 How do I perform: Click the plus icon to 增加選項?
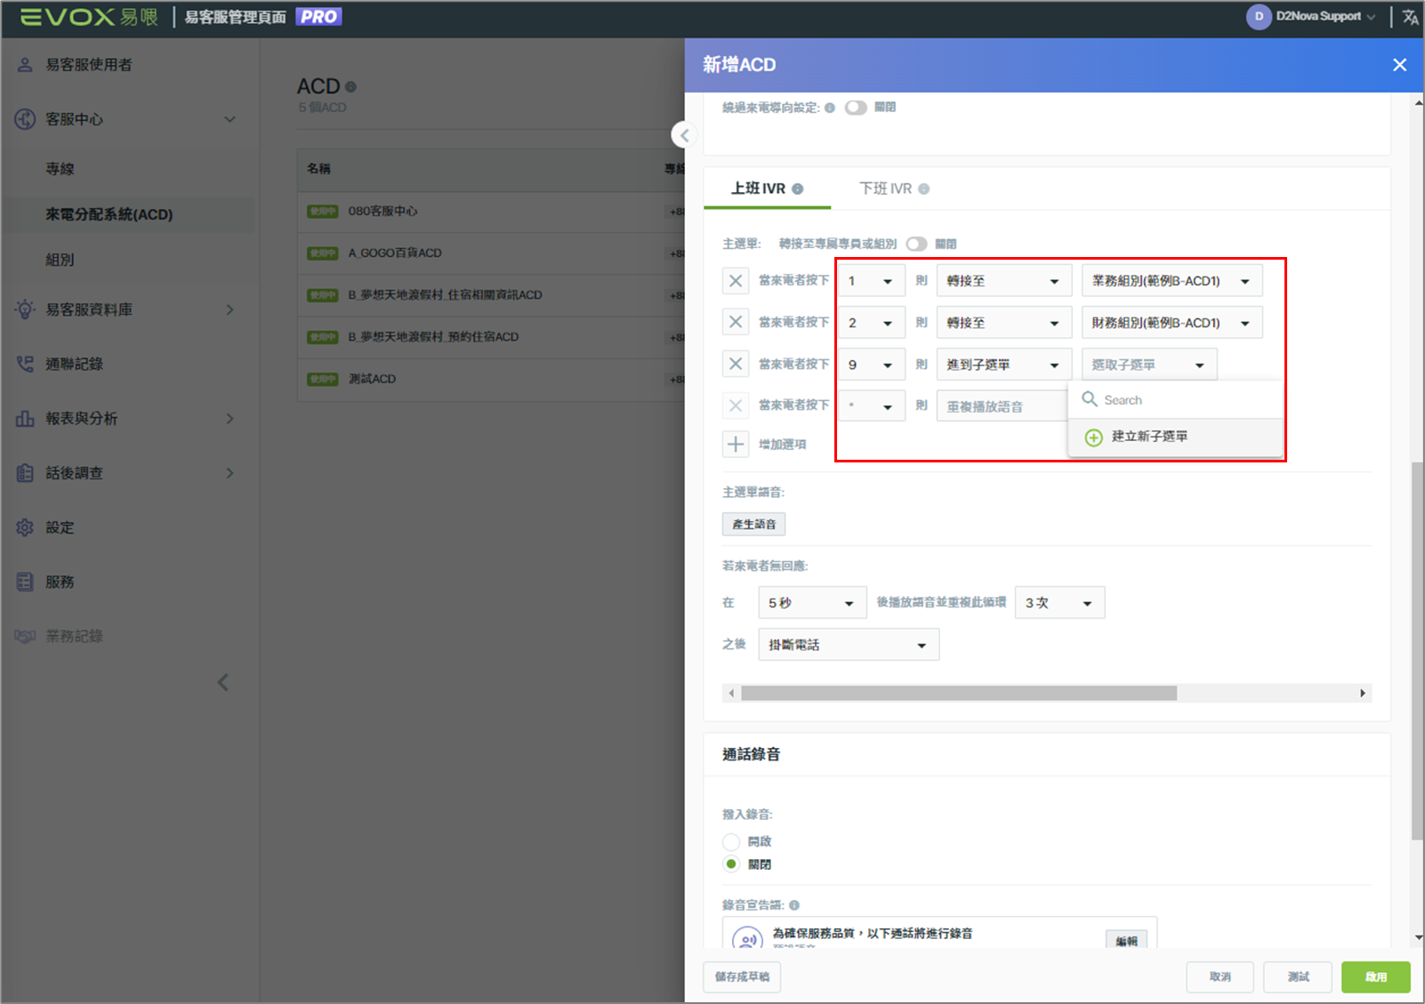736,444
